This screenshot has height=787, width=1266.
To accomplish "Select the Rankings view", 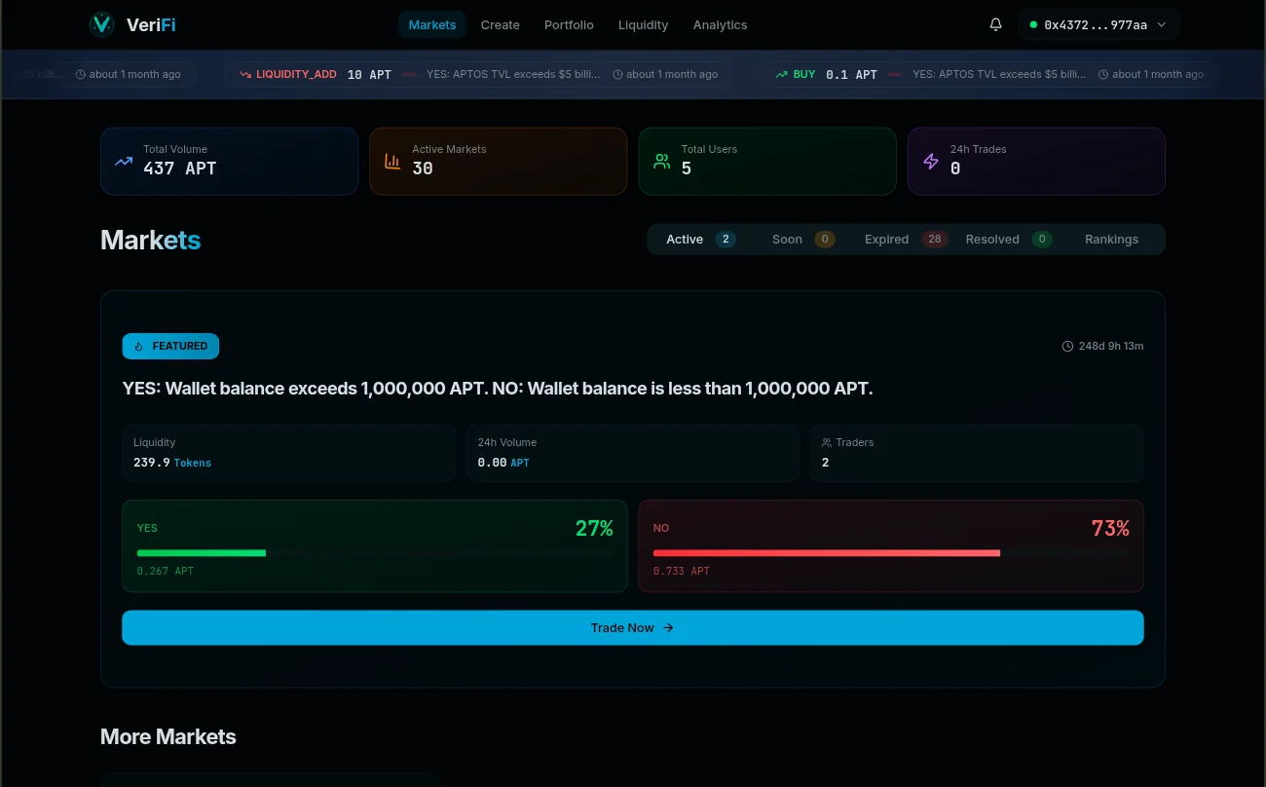I will (x=1111, y=239).
